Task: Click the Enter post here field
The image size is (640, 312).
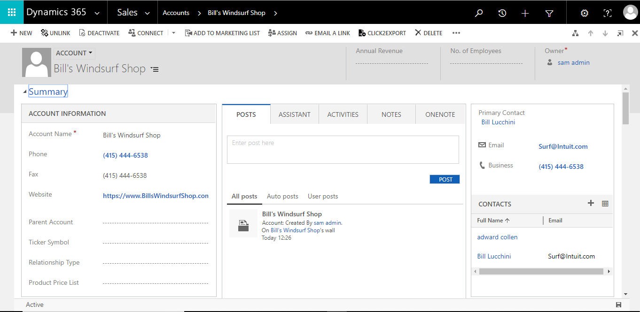Action: (343, 150)
